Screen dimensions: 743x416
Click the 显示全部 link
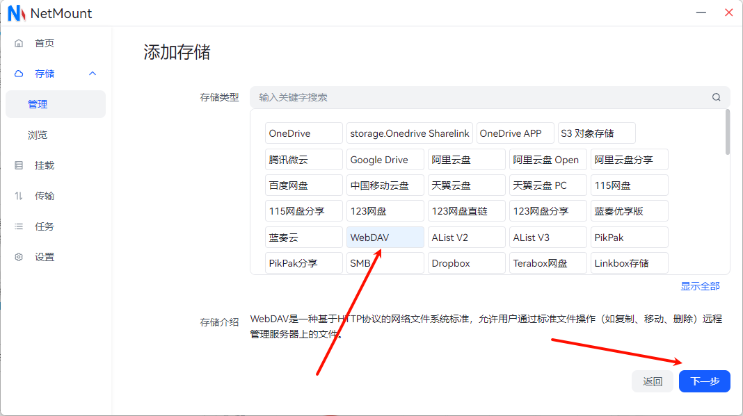(700, 286)
